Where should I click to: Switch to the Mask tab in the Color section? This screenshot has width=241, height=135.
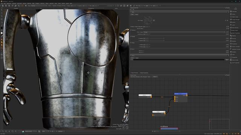click(137, 58)
